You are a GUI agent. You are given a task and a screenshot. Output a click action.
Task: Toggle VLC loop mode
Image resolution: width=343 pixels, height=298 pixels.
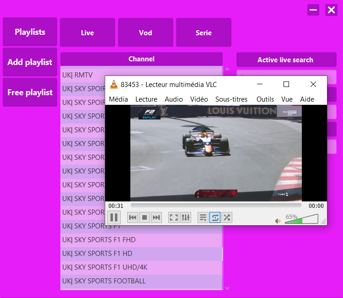(x=215, y=217)
